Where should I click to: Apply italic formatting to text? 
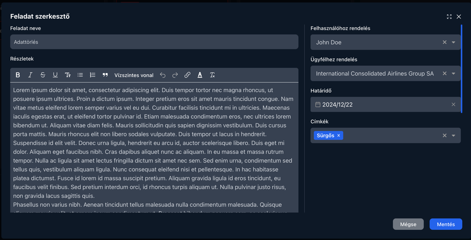[30, 75]
